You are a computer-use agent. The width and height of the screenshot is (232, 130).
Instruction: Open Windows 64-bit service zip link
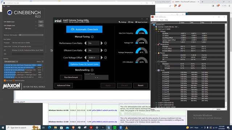tap(104, 110)
